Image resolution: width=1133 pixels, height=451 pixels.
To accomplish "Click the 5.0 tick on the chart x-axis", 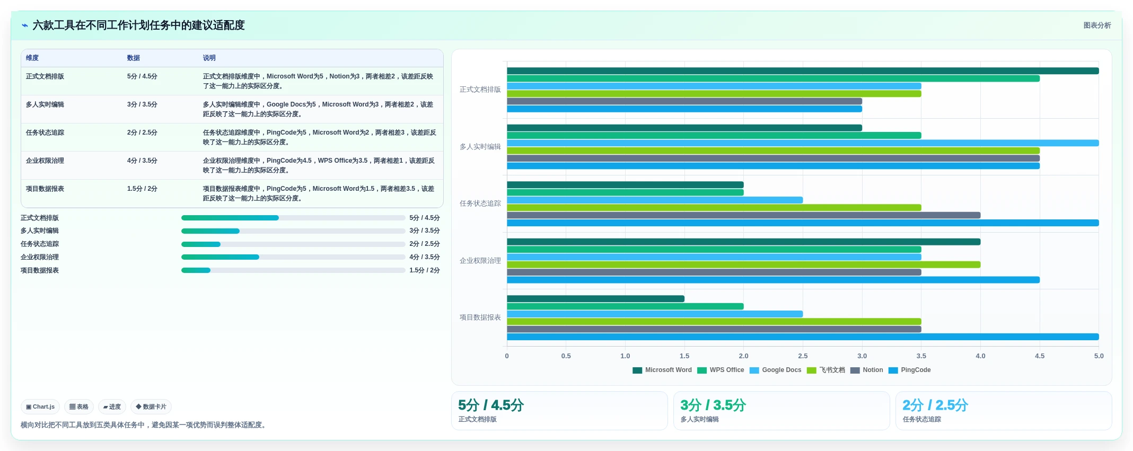I will tap(1099, 356).
